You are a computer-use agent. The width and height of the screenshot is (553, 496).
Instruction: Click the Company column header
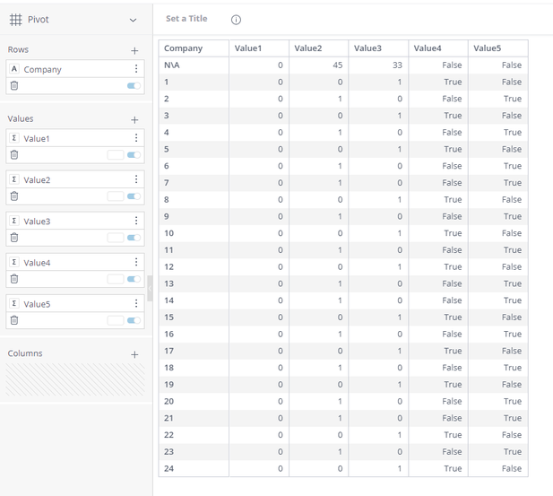184,48
